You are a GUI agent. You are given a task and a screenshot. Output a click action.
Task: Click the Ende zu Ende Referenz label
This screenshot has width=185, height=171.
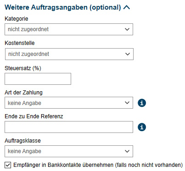[x=34, y=116]
